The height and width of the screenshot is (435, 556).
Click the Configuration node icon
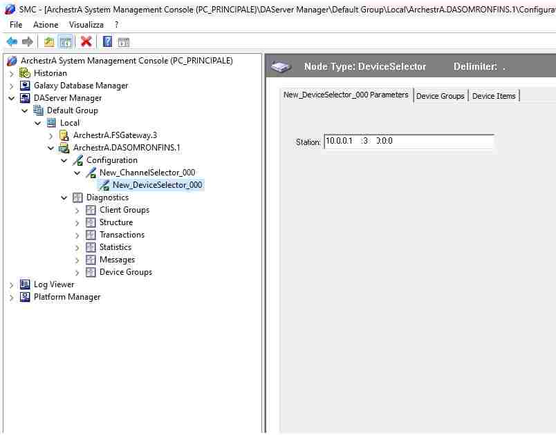coord(77,160)
